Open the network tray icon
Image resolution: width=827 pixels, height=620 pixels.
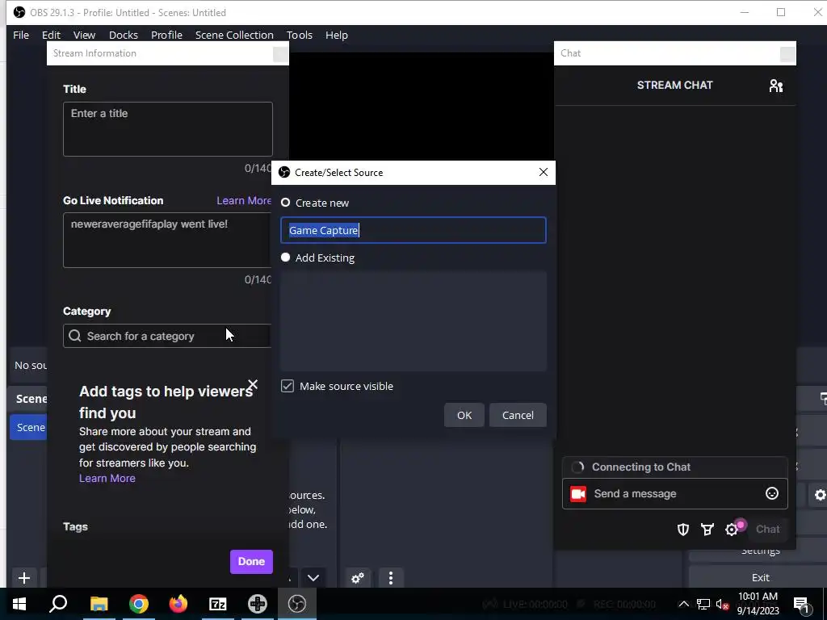click(703, 604)
